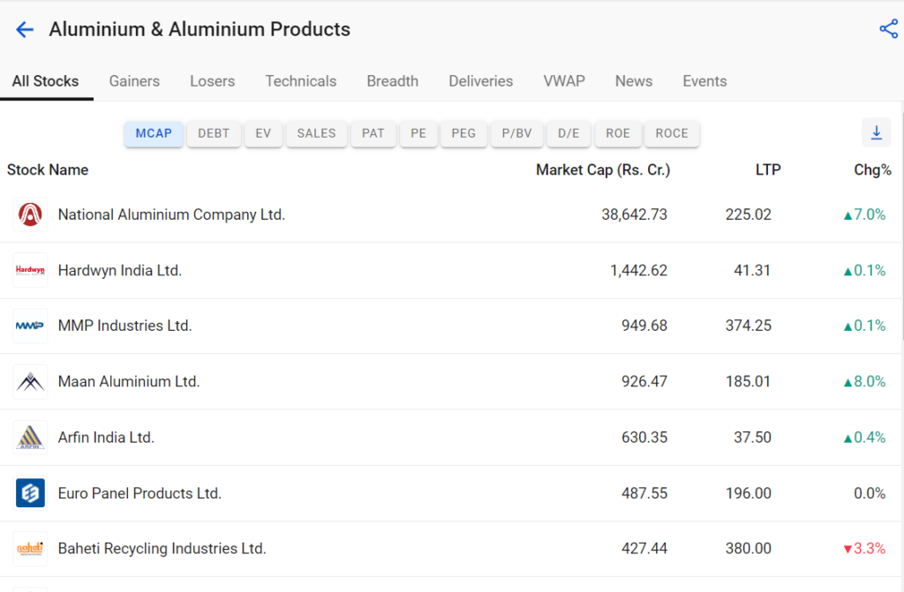Click LTP value 196.00
904x592 pixels.
click(749, 493)
